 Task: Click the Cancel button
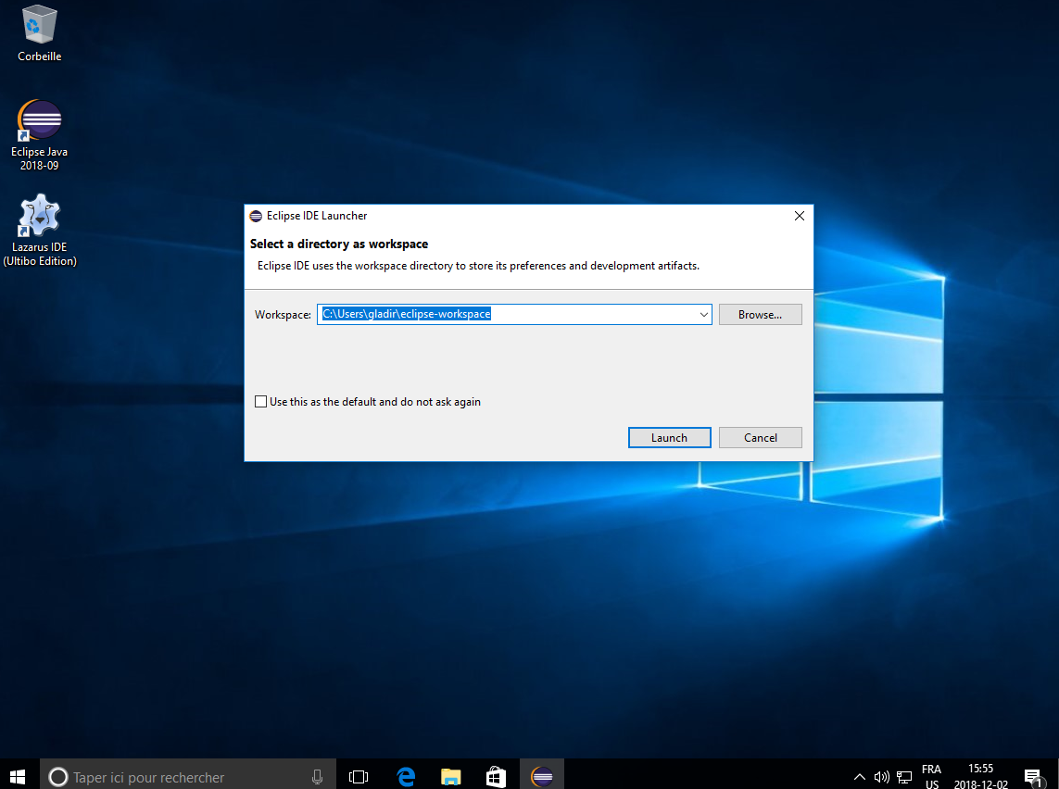(760, 438)
